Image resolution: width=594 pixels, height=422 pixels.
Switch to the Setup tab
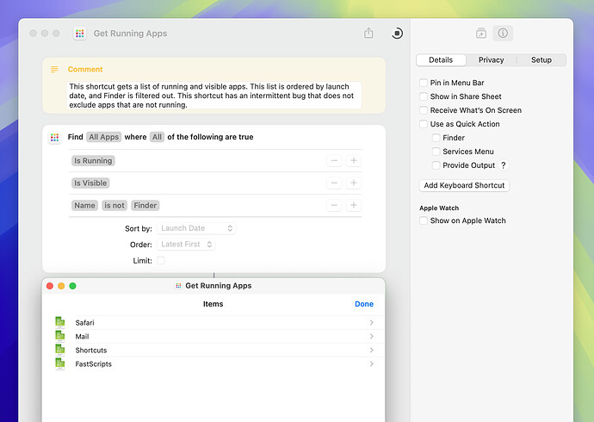point(541,59)
